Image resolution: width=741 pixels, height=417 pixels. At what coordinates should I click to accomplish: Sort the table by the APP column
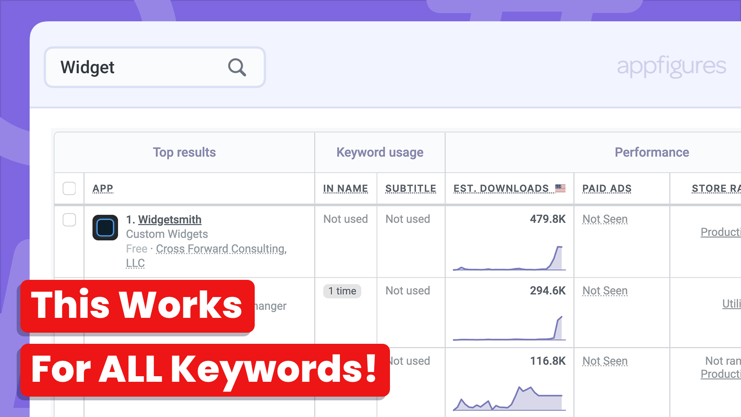(x=103, y=188)
